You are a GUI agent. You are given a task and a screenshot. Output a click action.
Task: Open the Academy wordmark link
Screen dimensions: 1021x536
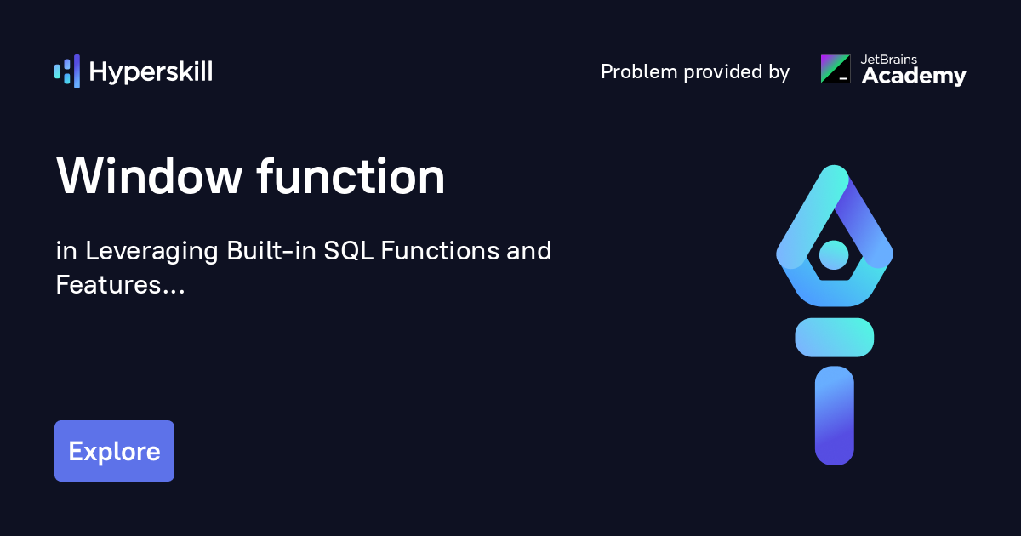(x=914, y=77)
